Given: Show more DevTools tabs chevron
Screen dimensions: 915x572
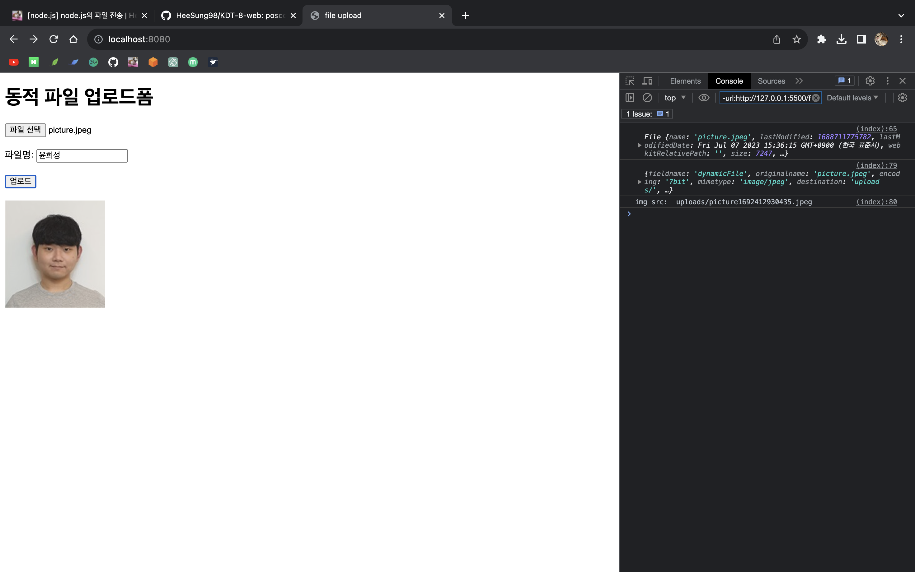Looking at the screenshot, I should [799, 81].
